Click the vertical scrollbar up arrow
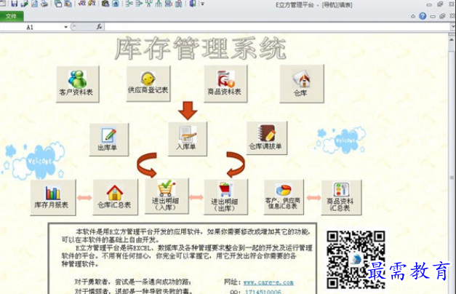This screenshot has height=294, width=456. coord(452,39)
